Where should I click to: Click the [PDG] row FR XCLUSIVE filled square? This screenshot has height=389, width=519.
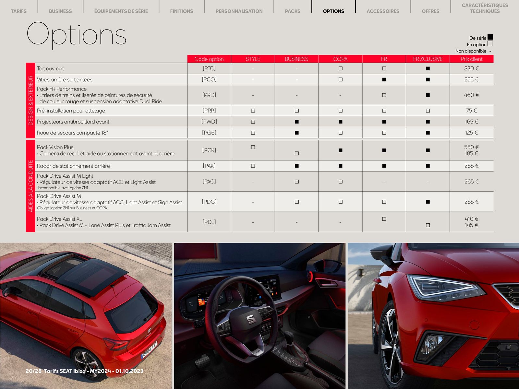point(428,202)
